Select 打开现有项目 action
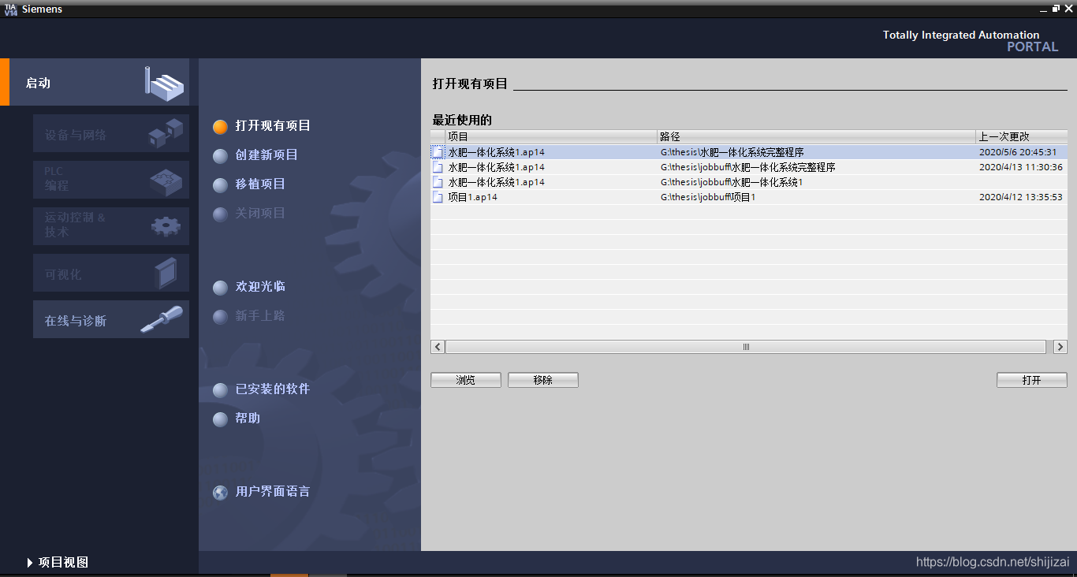 [262, 125]
